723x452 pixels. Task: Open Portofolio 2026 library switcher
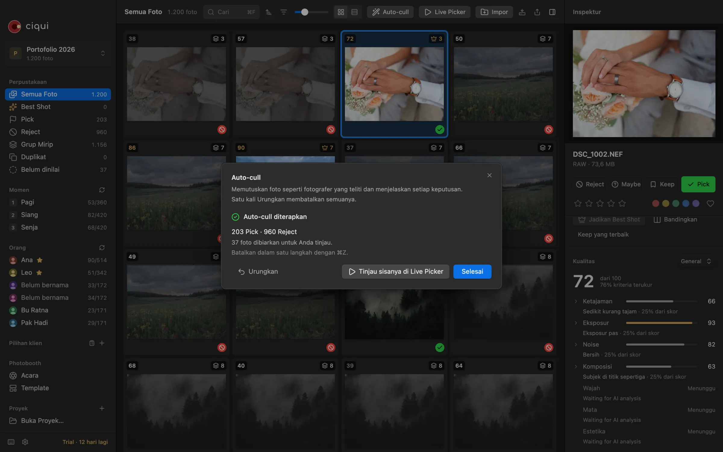click(58, 54)
